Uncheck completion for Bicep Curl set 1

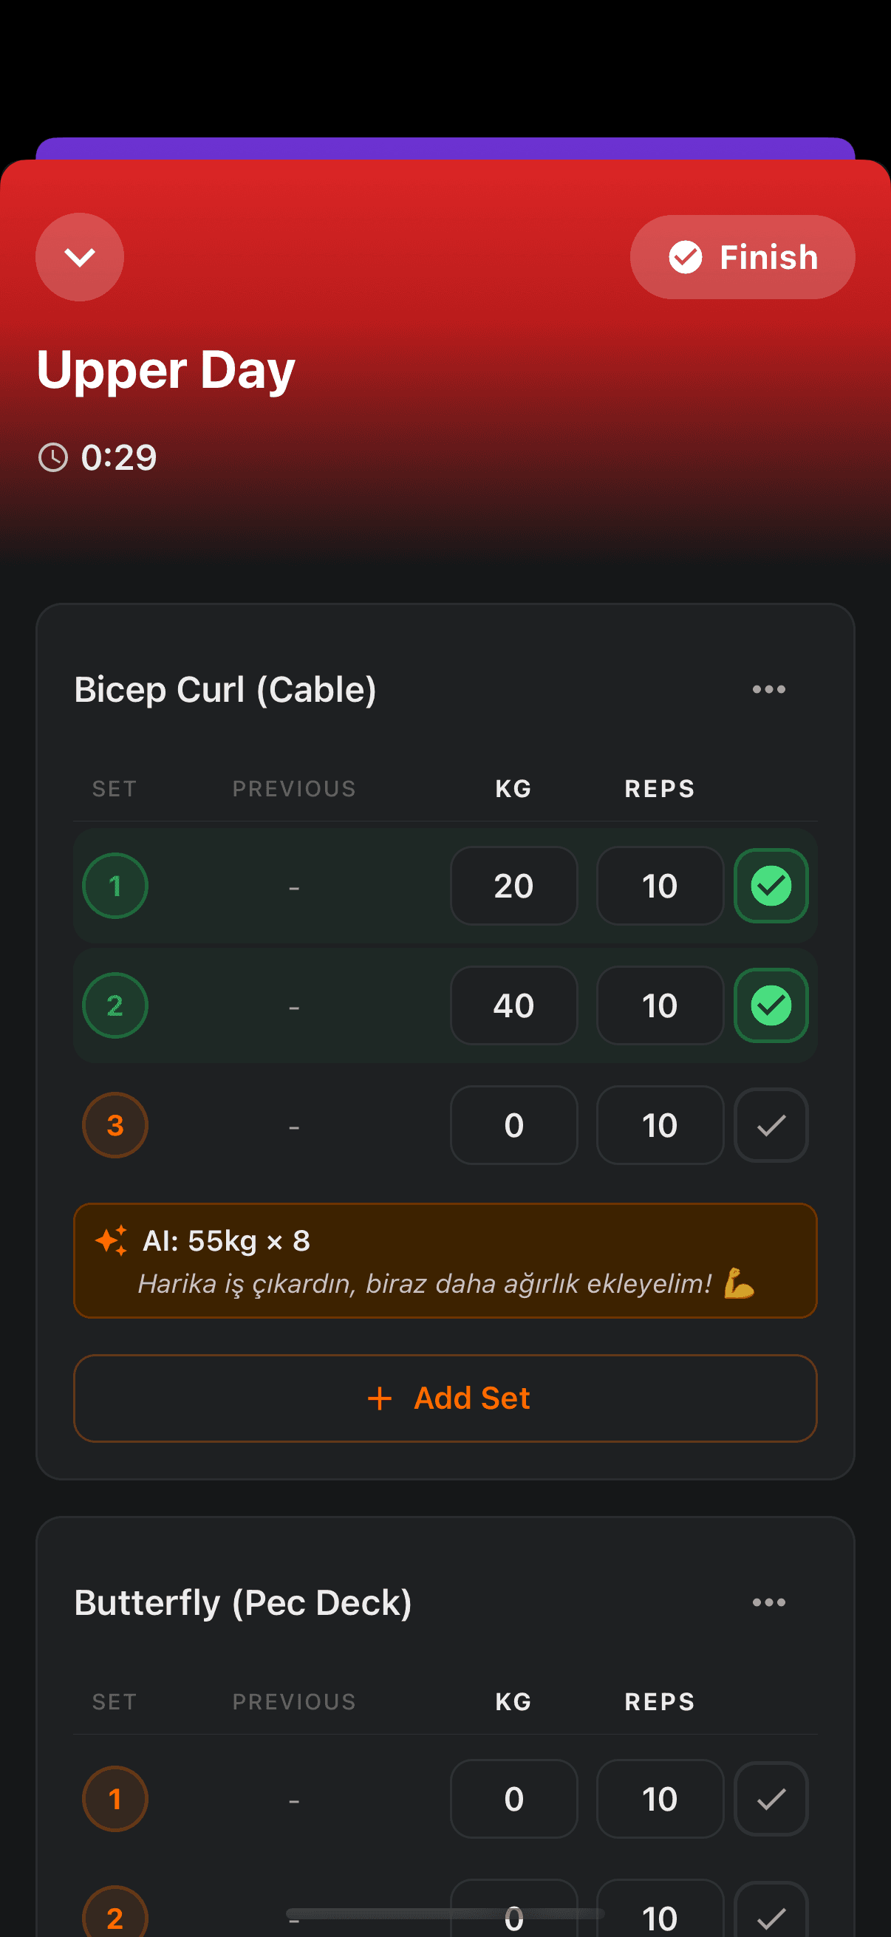[771, 886]
